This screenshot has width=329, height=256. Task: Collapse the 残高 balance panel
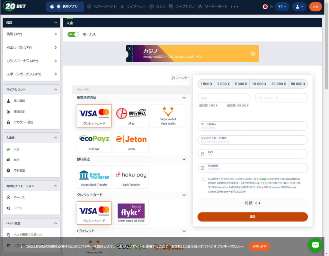pyautogui.click(x=55, y=23)
